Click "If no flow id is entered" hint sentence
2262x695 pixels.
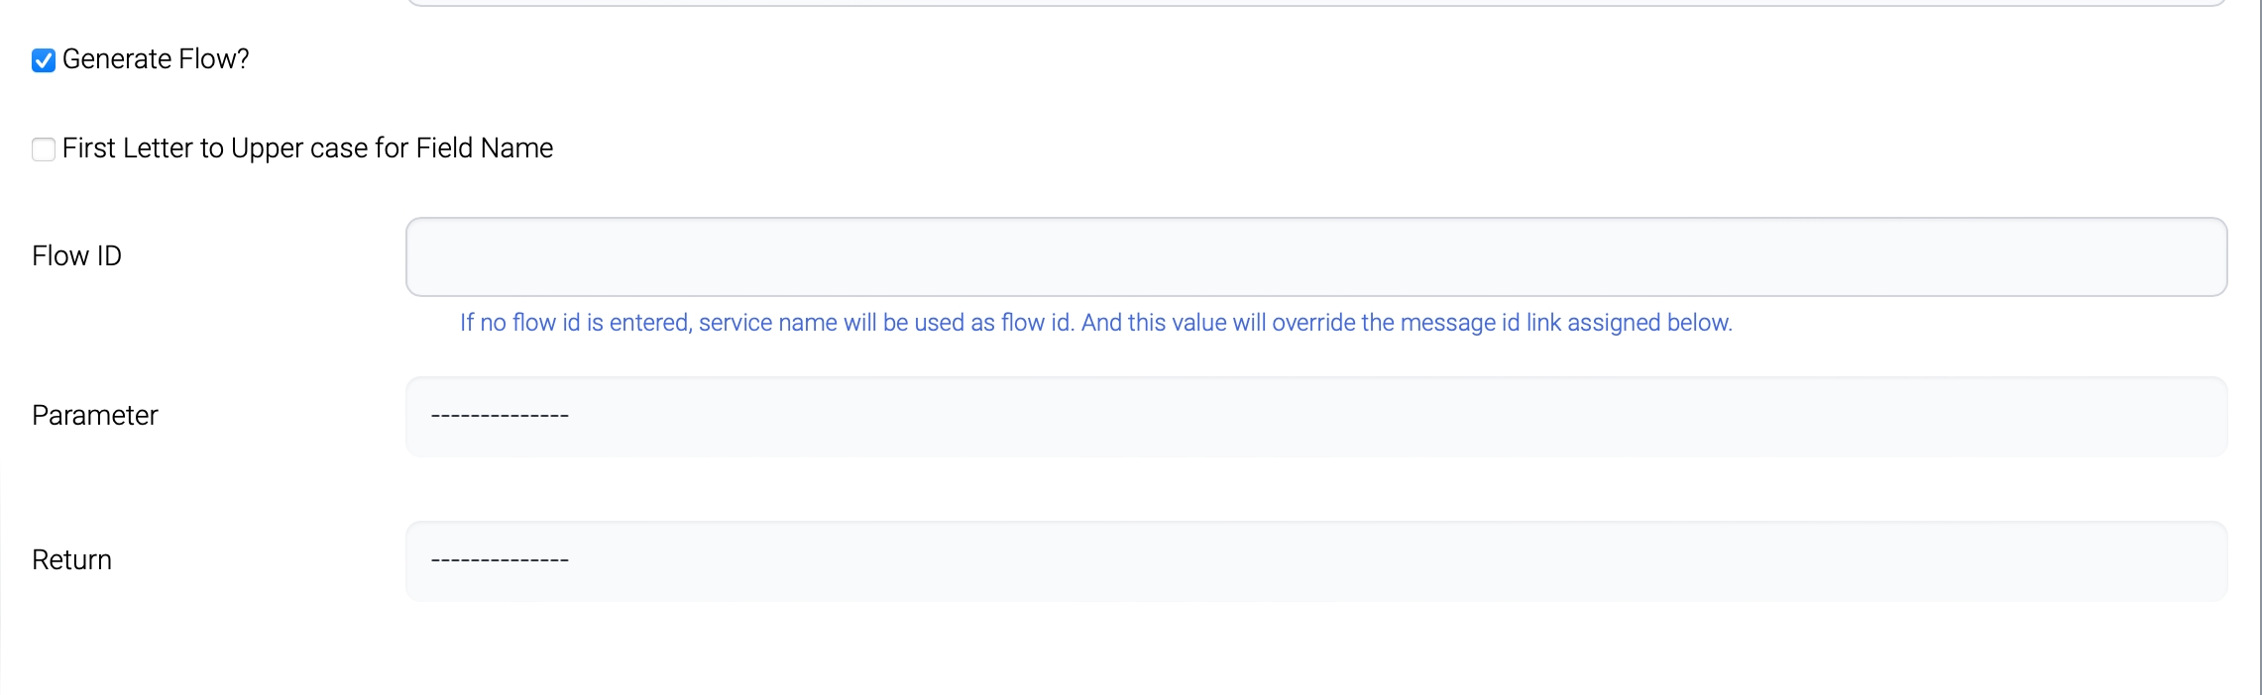pos(575,323)
